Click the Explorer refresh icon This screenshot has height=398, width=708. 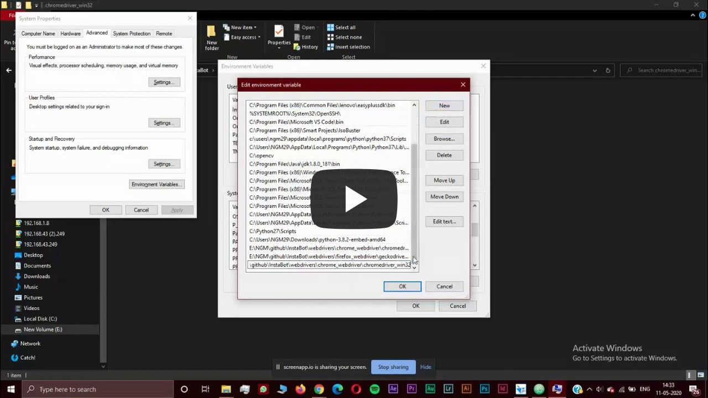[608, 70]
